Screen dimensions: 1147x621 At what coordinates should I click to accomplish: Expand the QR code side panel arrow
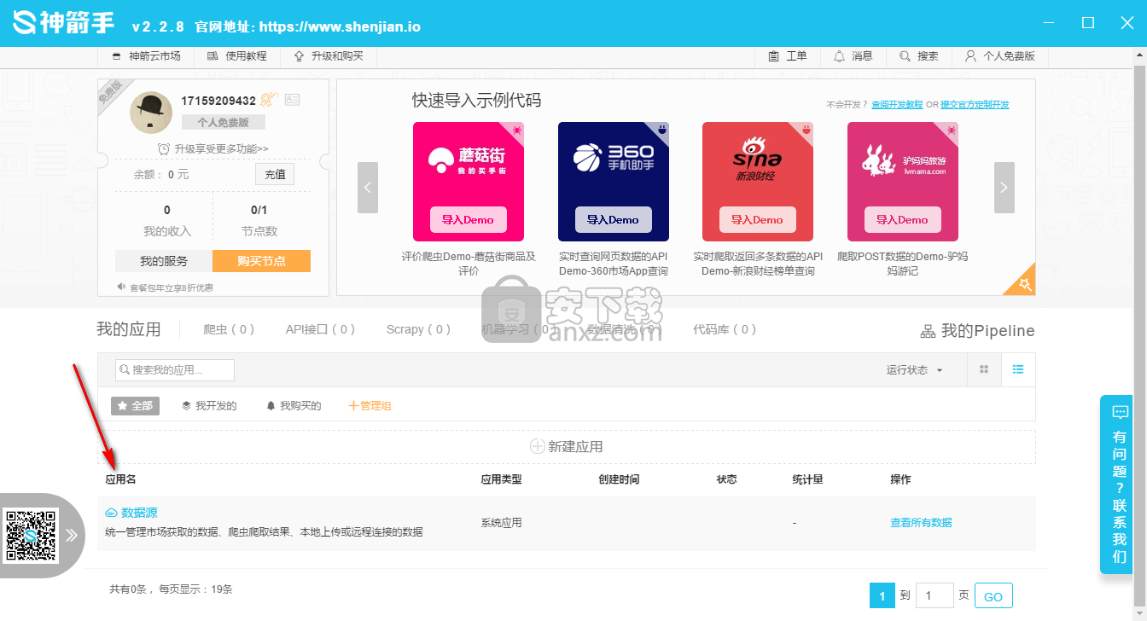[72, 536]
